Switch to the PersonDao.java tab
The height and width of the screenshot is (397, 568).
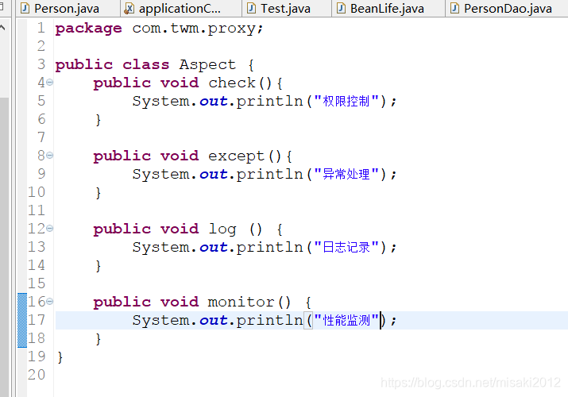coord(508,8)
